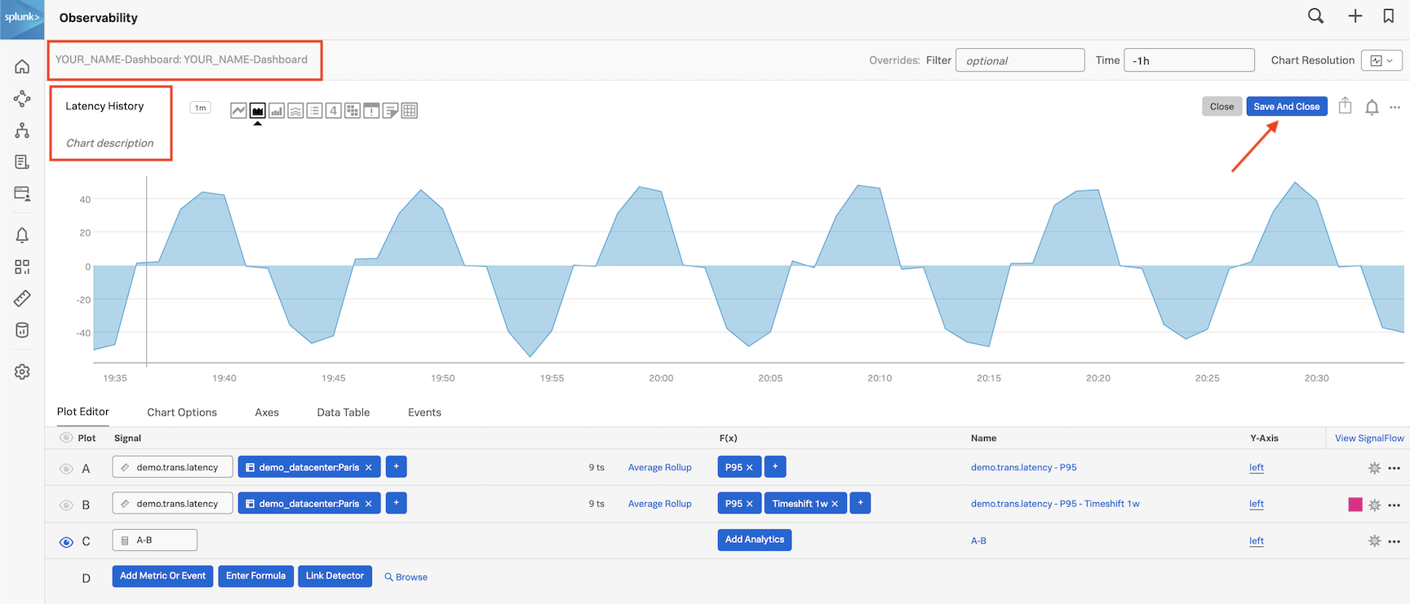Show plot B using its eye icon
Screen dimensions: 1410x604
tap(66, 505)
